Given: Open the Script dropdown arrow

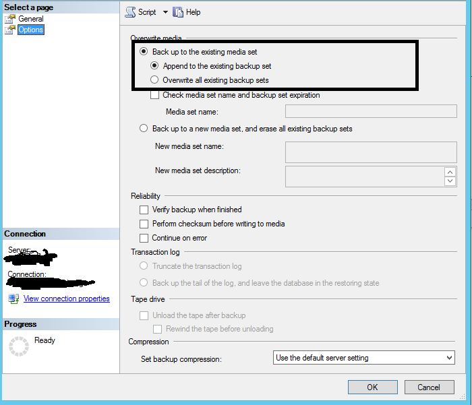Looking at the screenshot, I should click(x=165, y=12).
